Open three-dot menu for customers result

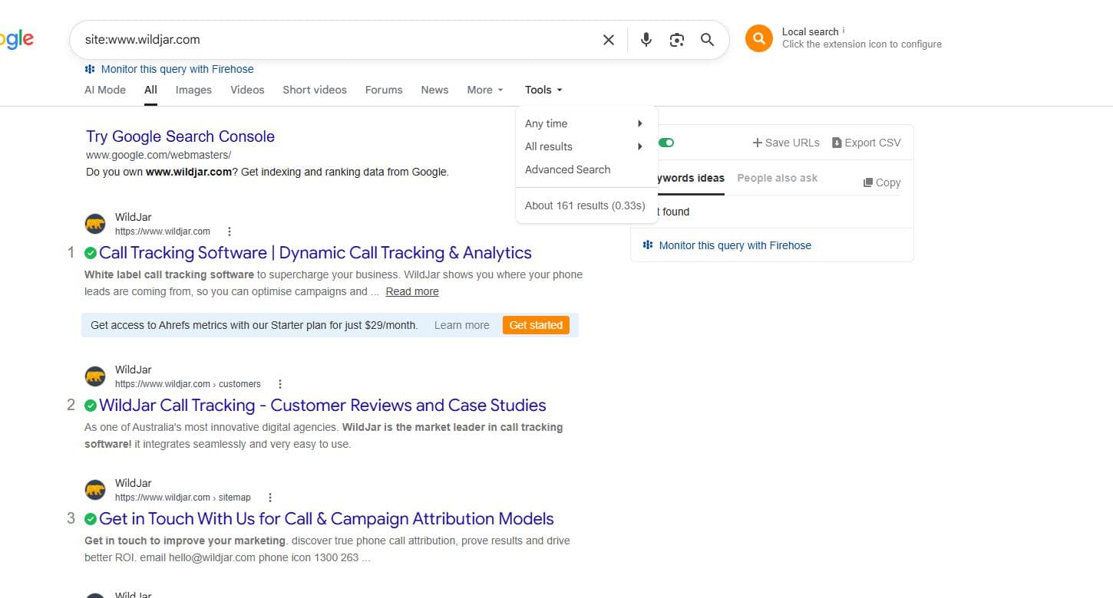pyautogui.click(x=280, y=384)
